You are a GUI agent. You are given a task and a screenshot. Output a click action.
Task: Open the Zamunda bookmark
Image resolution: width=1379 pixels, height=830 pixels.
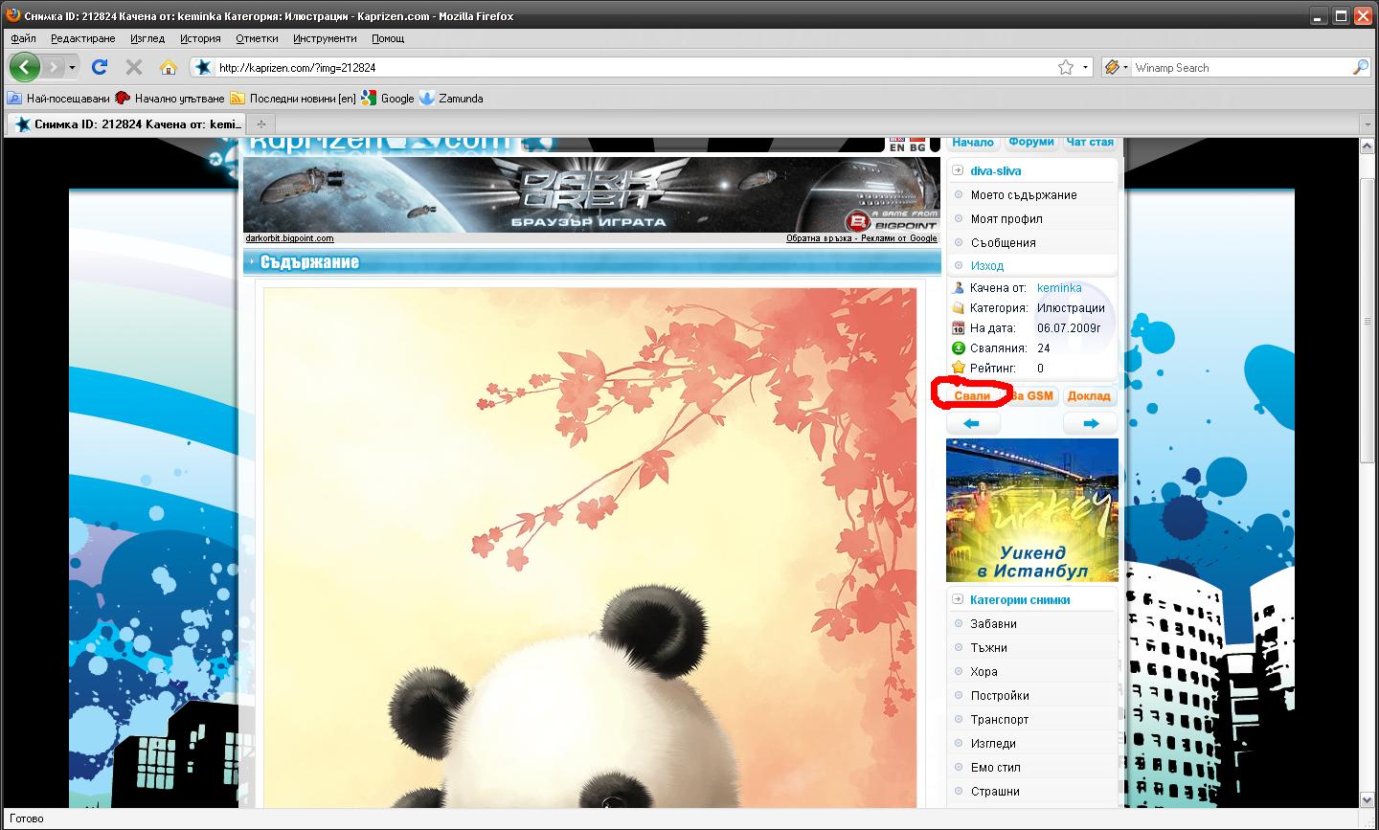[451, 98]
